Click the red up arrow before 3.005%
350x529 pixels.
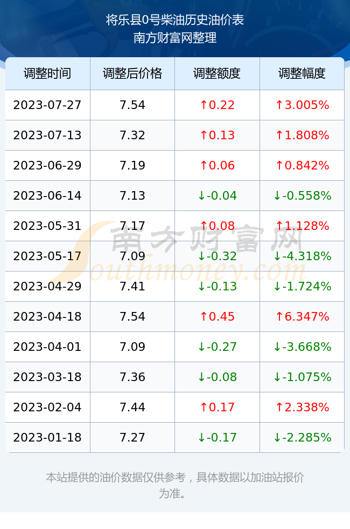click(279, 105)
